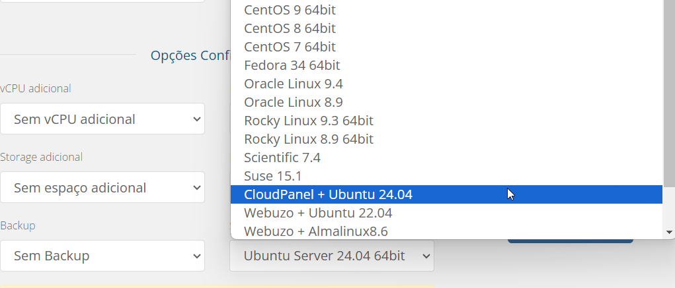Select CentOS 9 64bit option
The width and height of the screenshot is (675, 288).
click(446, 10)
